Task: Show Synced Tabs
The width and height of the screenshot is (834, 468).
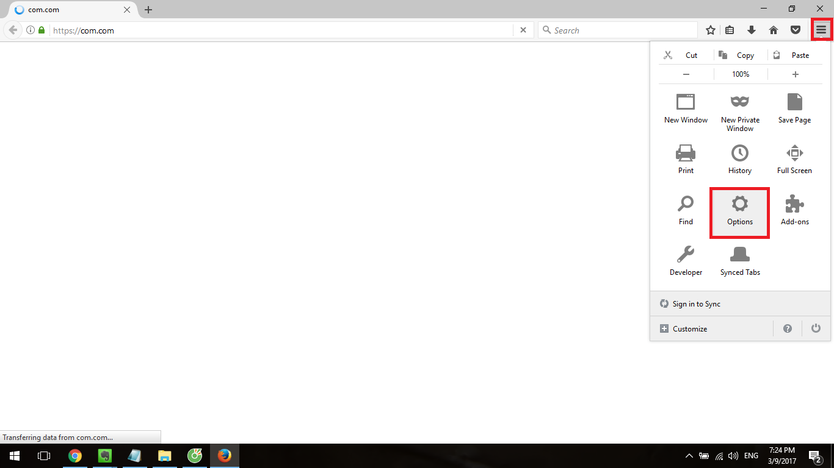Action: click(x=740, y=261)
